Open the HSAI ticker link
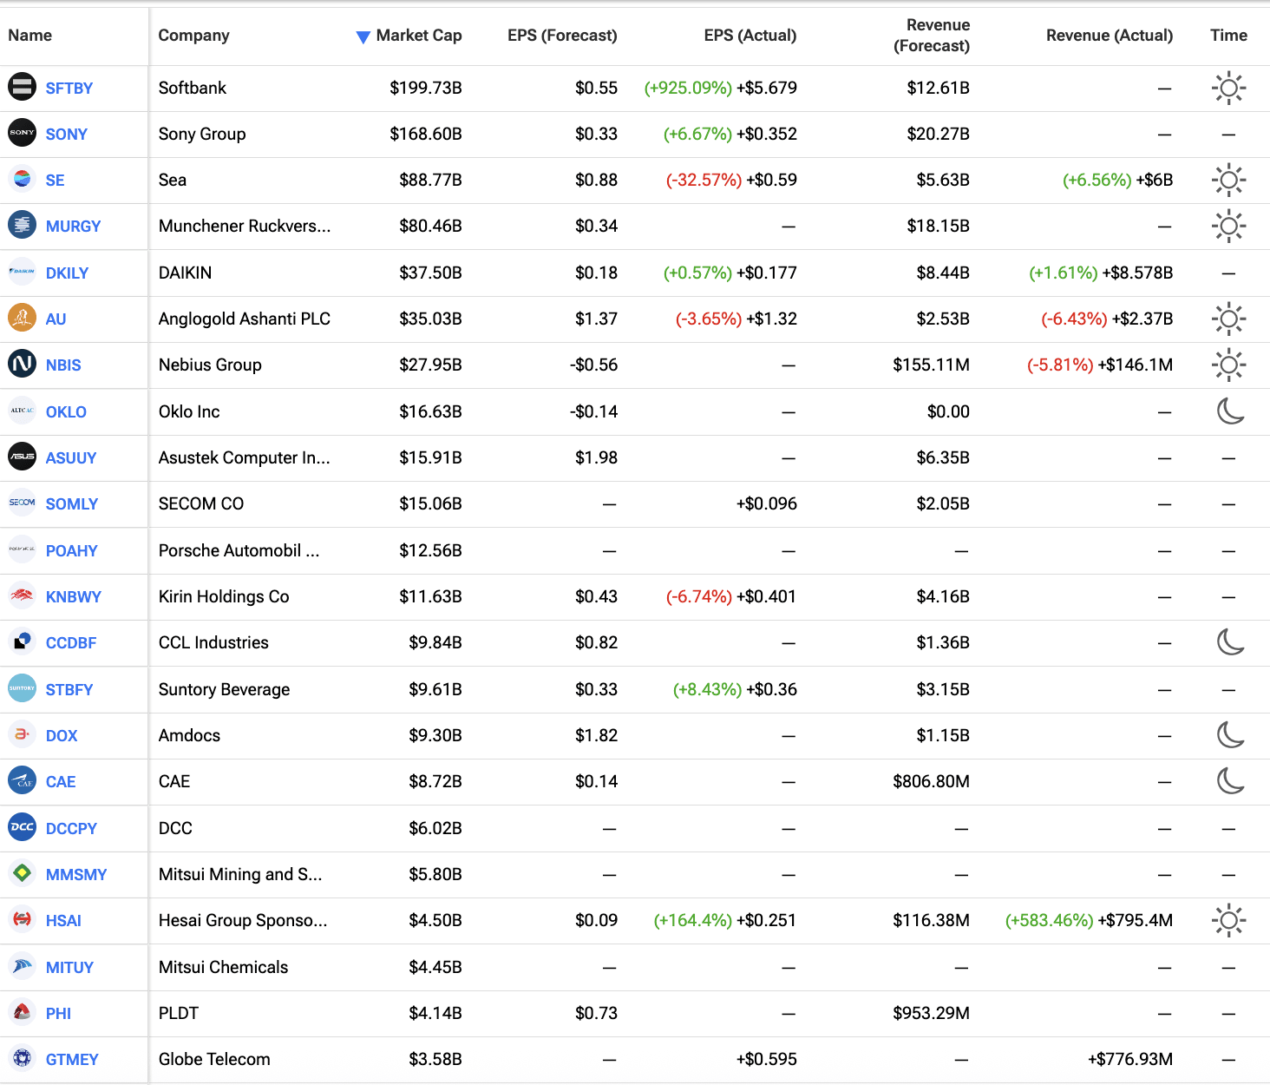1270x1085 pixels. coord(63,921)
